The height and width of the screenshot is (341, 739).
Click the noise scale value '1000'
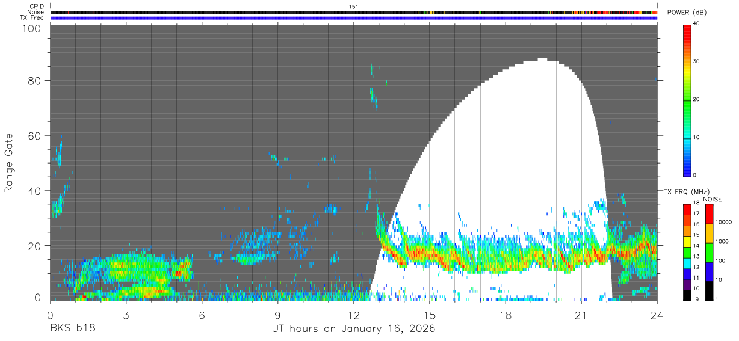pyautogui.click(x=722, y=241)
